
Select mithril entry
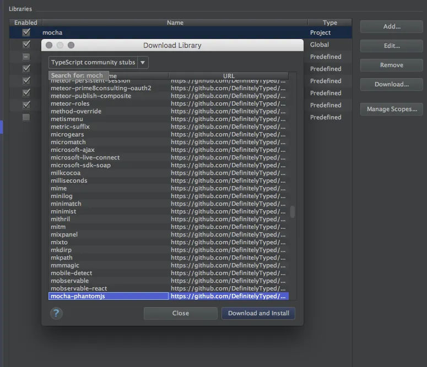[x=109, y=219]
